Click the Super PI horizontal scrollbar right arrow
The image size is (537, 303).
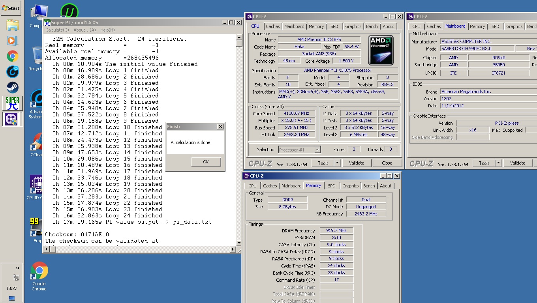pos(233,249)
